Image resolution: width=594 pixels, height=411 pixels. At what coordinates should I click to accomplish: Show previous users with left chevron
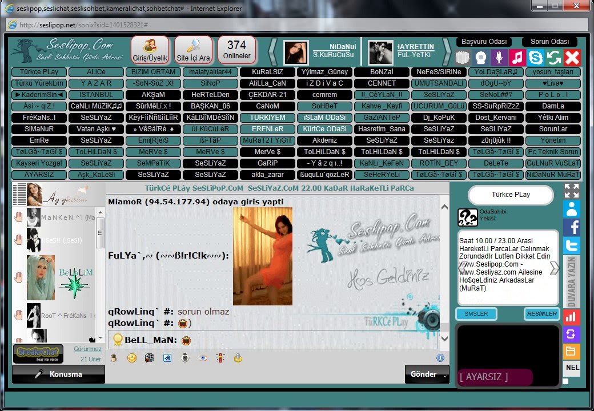pyautogui.click(x=272, y=52)
